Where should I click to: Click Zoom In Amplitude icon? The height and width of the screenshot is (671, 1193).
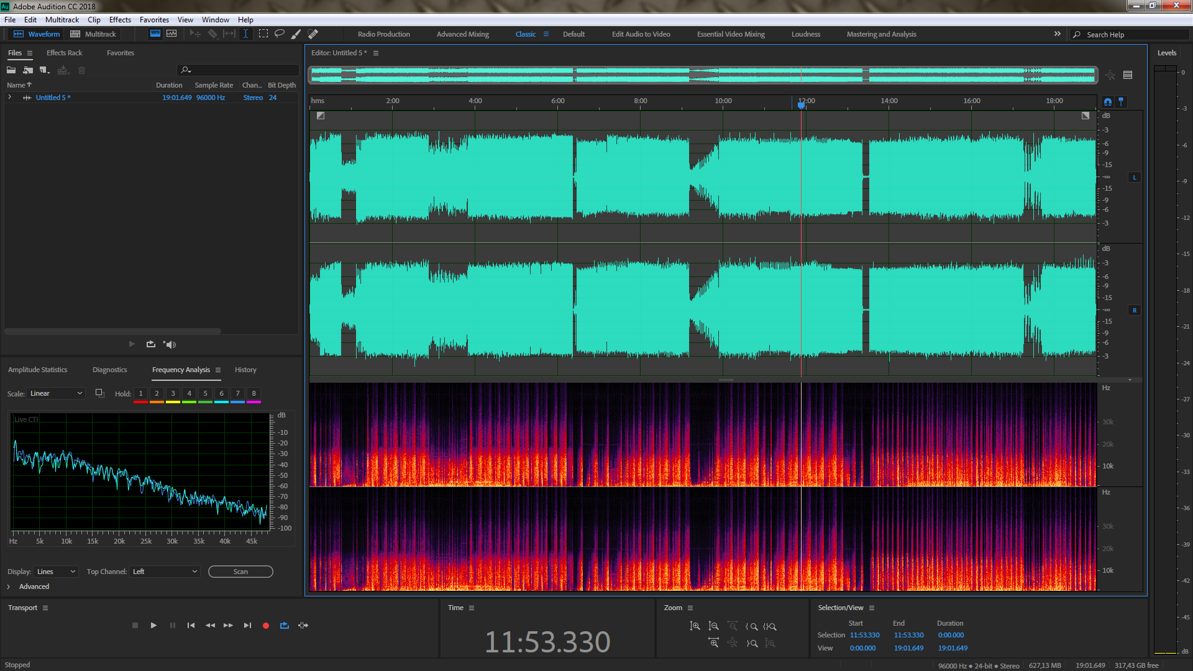click(695, 626)
